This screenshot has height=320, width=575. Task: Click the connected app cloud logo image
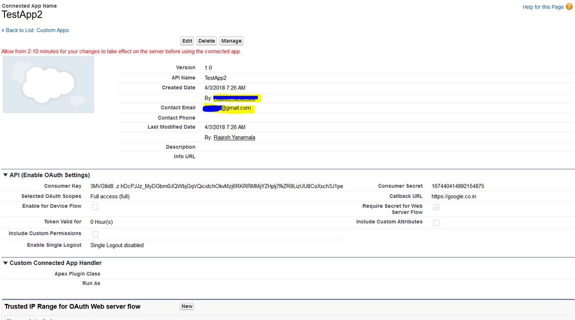coord(49,85)
